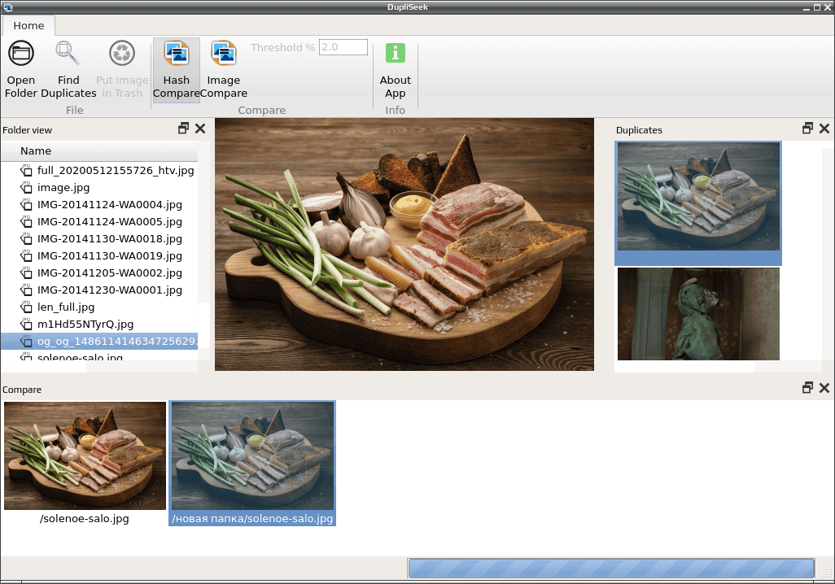Select the salo duplicate thumbnail in Duplicates
Viewport: 835px width, 584px height.
tap(698, 197)
